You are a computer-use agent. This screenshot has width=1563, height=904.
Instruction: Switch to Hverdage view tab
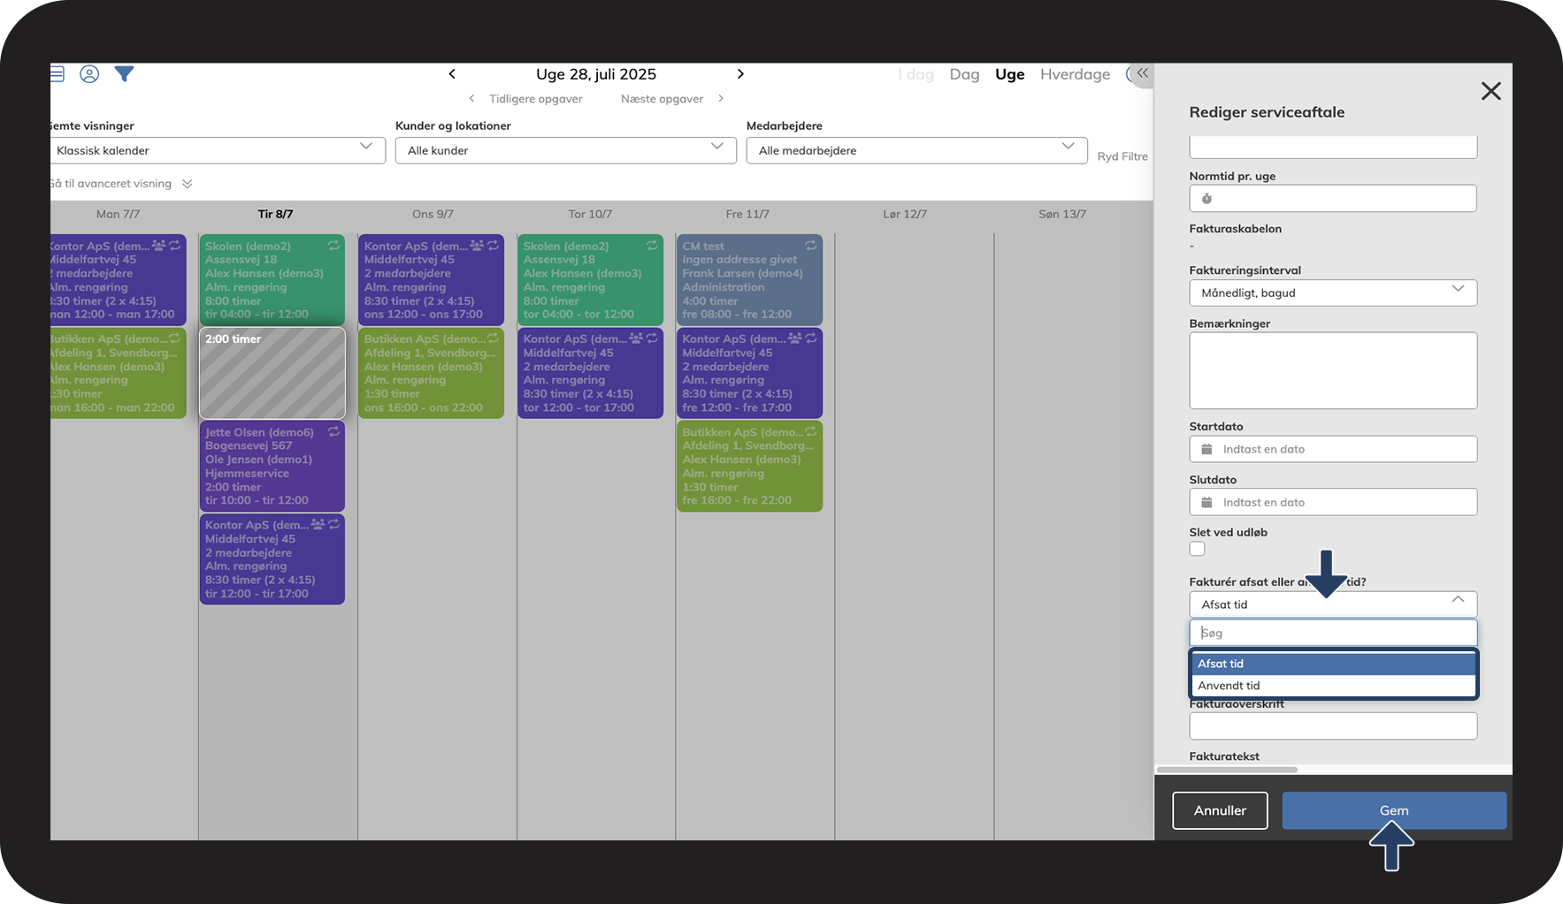1075,74
